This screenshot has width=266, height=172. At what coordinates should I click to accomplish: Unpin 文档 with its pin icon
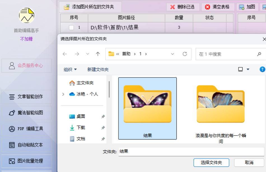(x=103, y=139)
